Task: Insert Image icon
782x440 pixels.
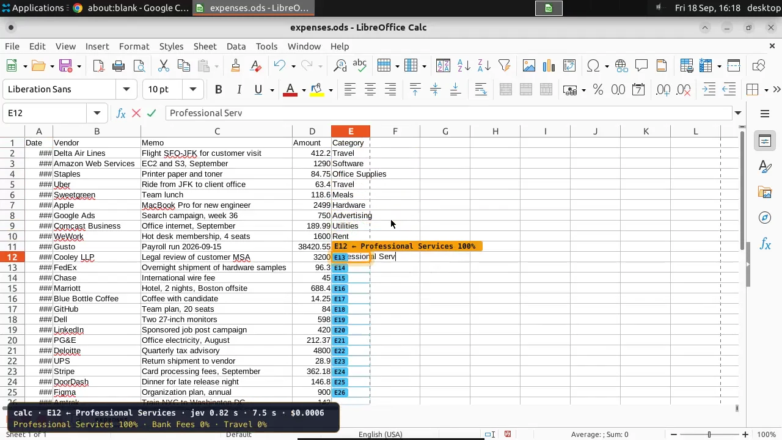Action: [529, 66]
